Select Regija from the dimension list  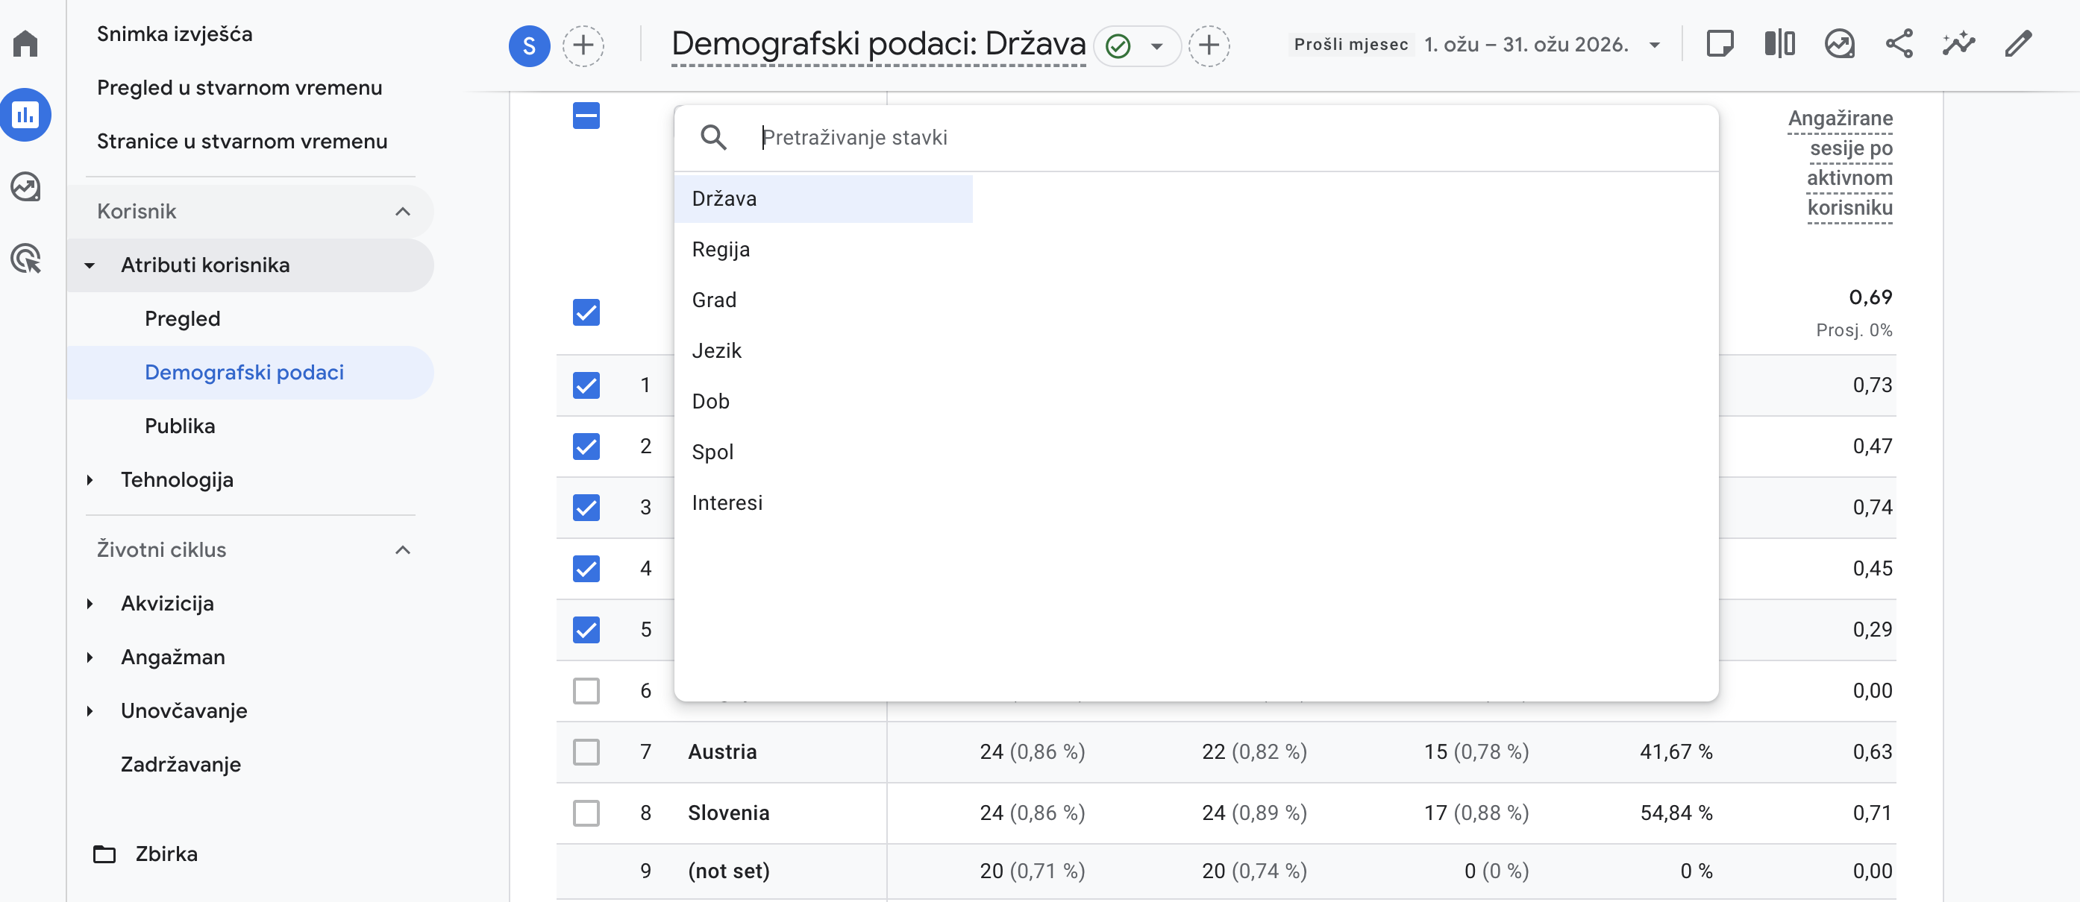click(720, 249)
